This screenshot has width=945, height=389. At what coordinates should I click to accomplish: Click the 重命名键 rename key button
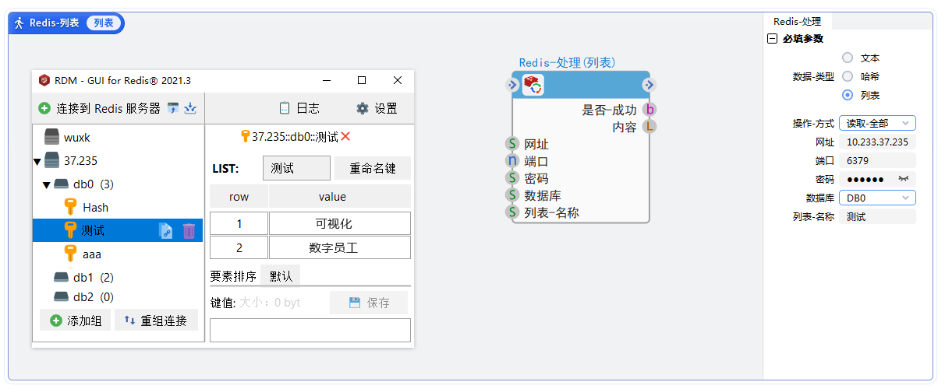[x=373, y=168]
